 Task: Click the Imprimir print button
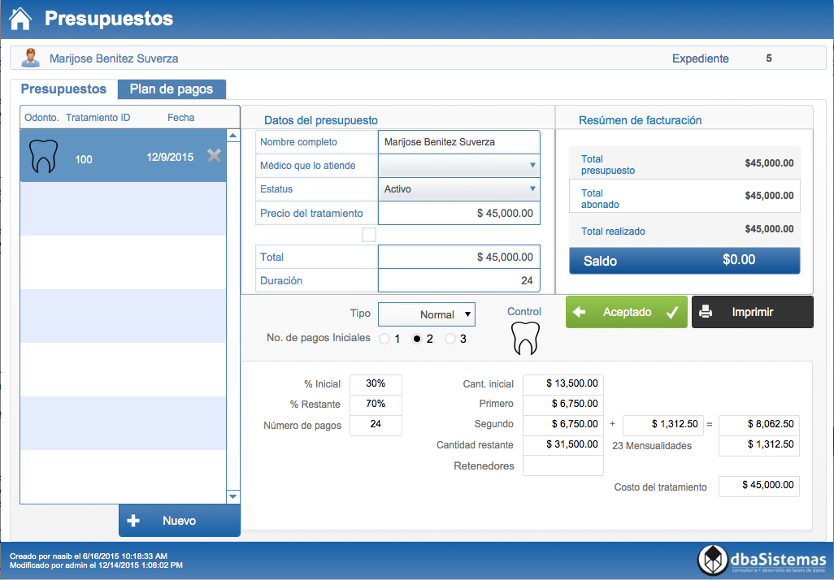752,312
